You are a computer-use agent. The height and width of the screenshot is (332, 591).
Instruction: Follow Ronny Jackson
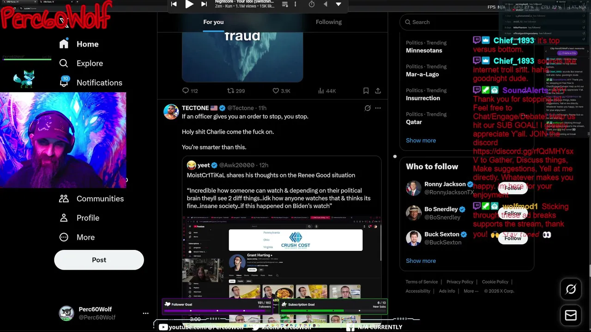[x=513, y=188]
